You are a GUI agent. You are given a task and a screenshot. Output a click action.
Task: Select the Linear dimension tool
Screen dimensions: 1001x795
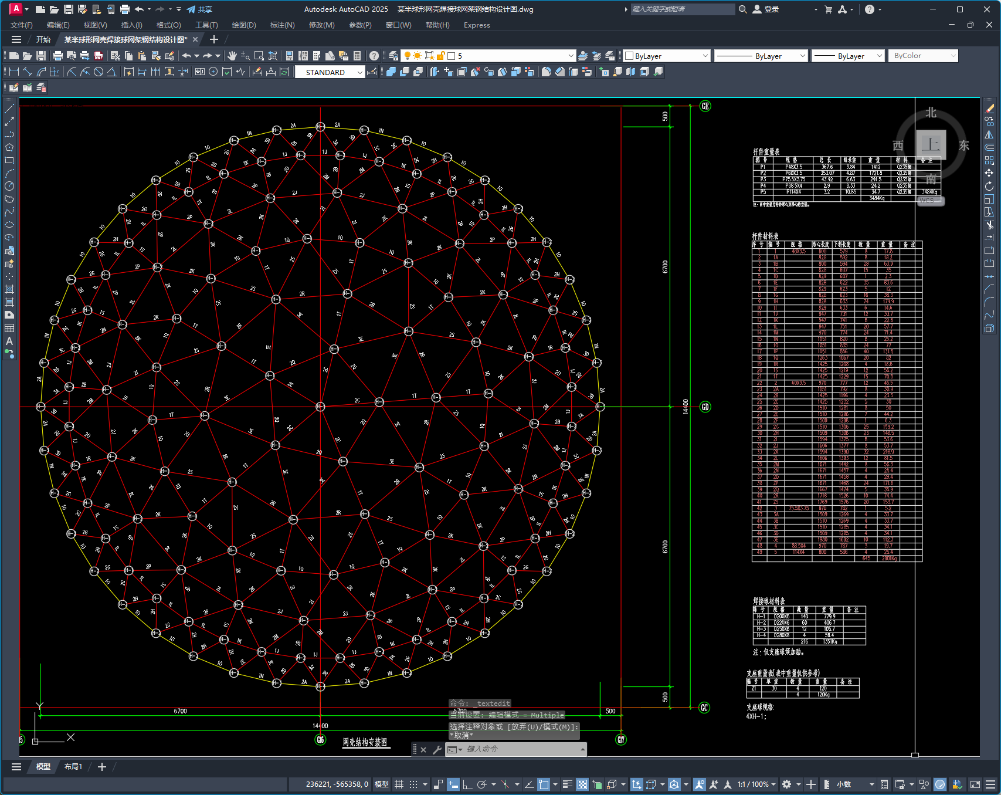tap(14, 72)
